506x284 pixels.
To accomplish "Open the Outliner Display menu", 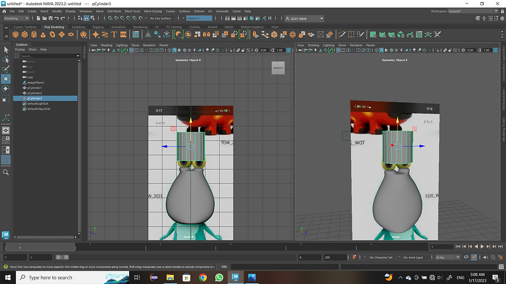I will 20,49.
